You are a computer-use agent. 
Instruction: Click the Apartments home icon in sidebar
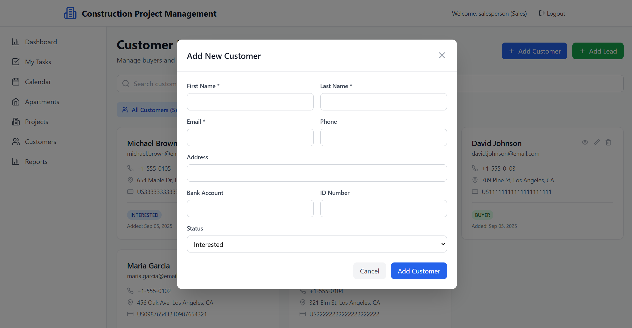pyautogui.click(x=16, y=102)
